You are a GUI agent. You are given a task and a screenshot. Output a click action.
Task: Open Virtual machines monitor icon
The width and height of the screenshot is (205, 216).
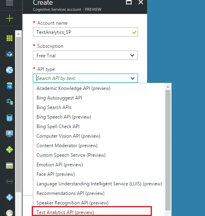10,134
